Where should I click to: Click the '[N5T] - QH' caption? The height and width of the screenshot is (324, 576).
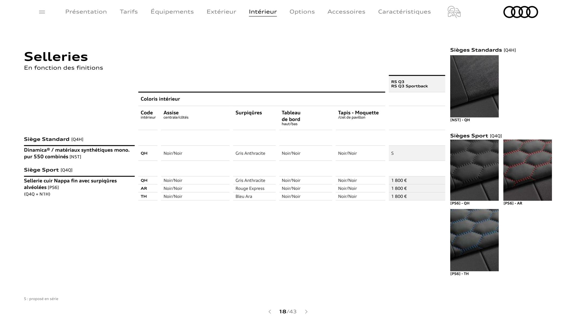click(460, 120)
